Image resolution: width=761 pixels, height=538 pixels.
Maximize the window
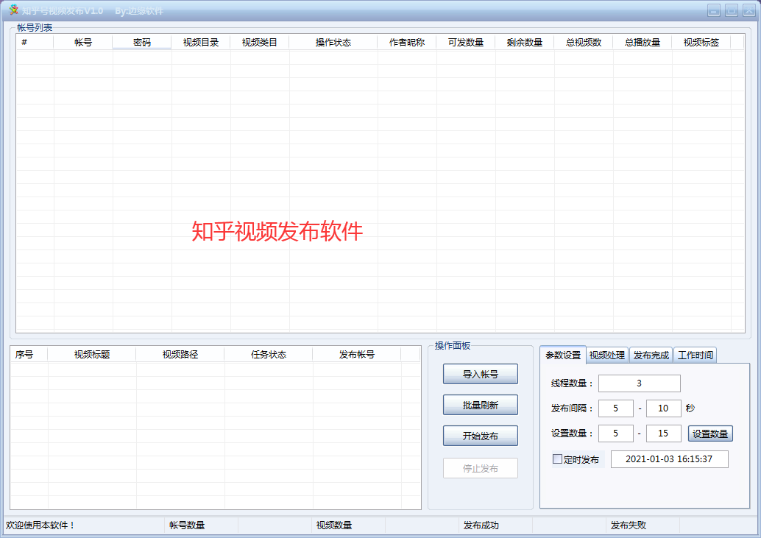click(x=732, y=10)
